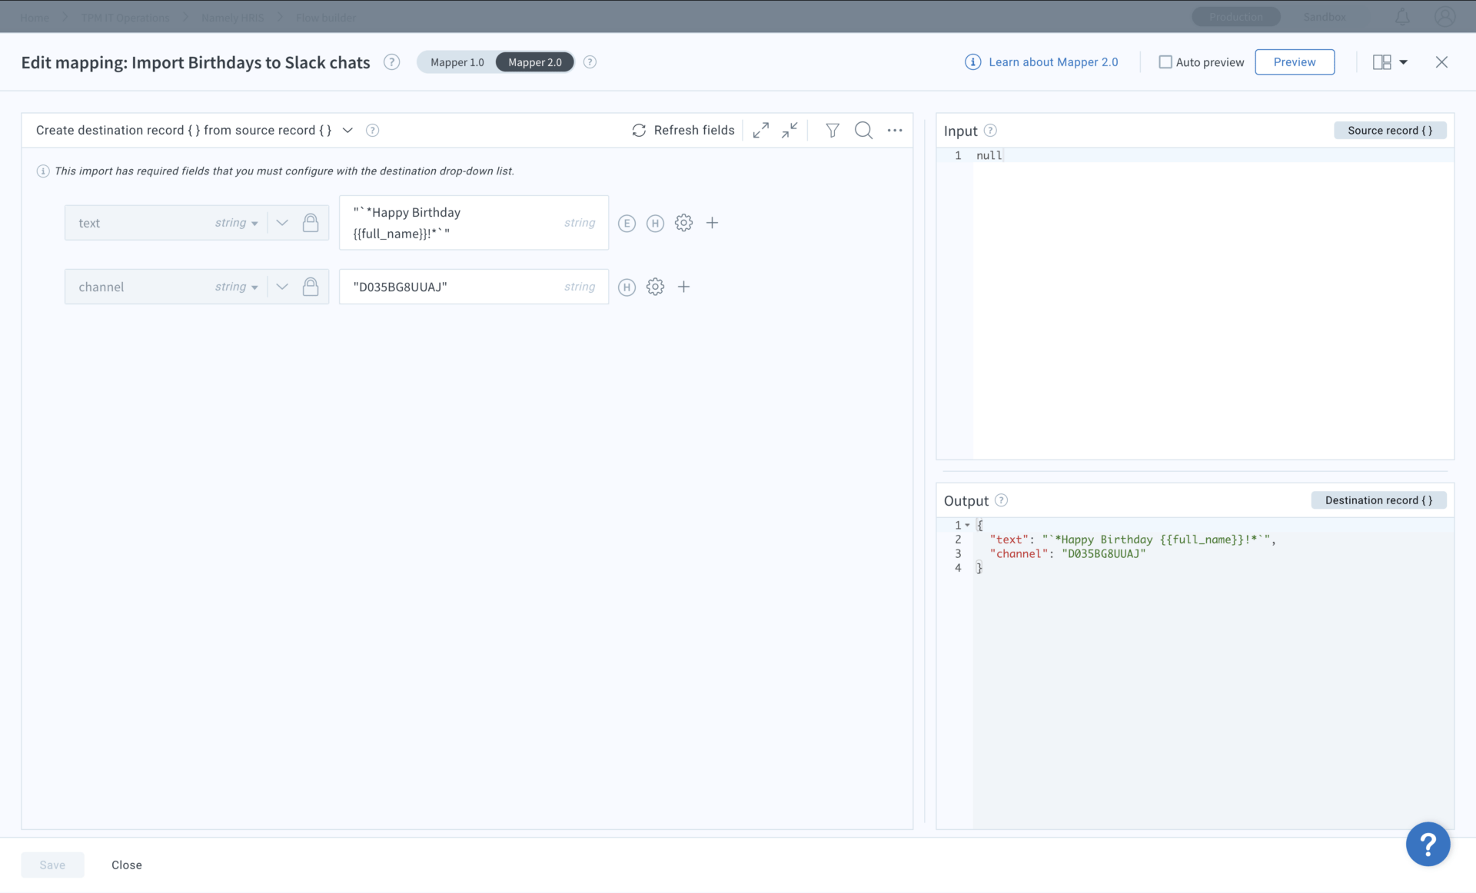Select the Destination record tab in Output
1476x893 pixels.
(1378, 500)
